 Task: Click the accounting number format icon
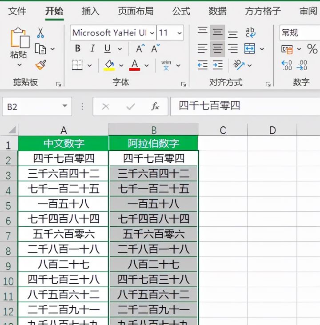(287, 49)
